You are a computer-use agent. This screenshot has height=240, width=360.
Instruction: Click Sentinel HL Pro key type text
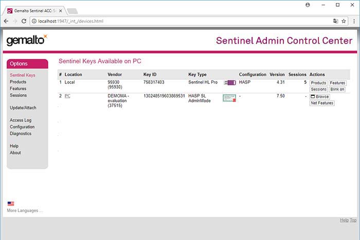[203, 82]
